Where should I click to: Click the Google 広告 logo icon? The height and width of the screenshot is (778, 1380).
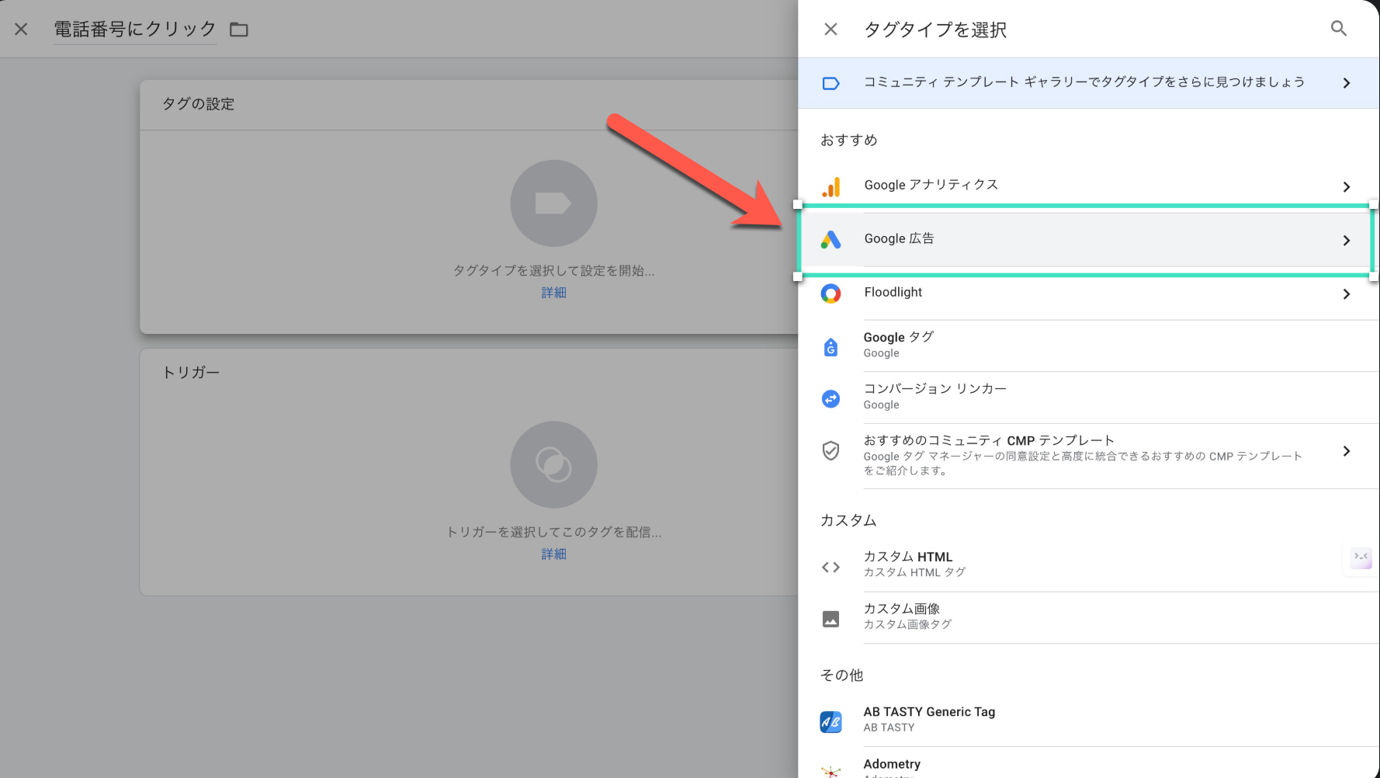pyautogui.click(x=830, y=240)
